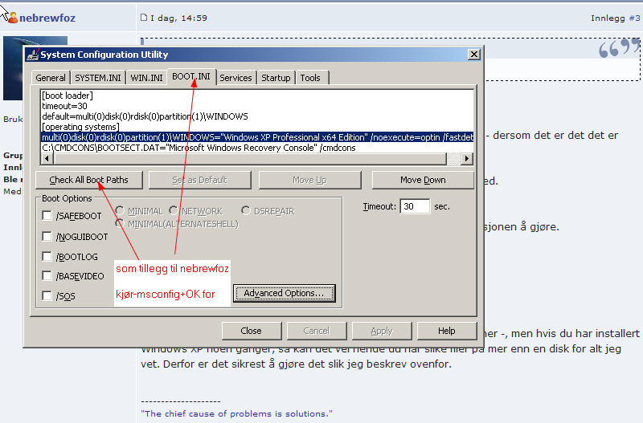643x423 pixels.
Task: Select the MINIMAL(ALTERNATESHELL) radio option
Action: [120, 224]
